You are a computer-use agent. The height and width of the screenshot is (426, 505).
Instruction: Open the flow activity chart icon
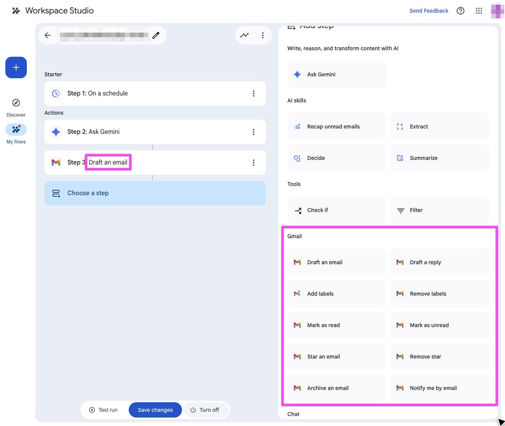tap(245, 35)
